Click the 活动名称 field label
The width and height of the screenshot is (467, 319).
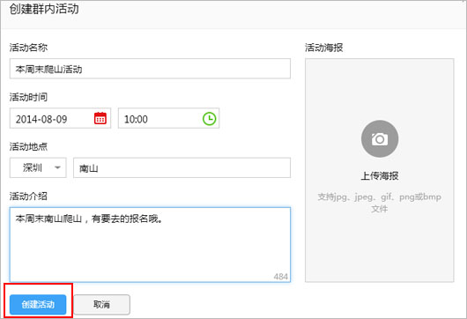coord(28,48)
